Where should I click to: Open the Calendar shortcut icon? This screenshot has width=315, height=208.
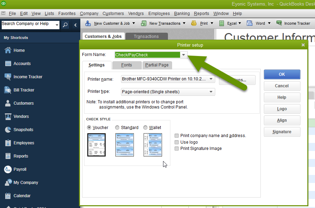click(8, 196)
